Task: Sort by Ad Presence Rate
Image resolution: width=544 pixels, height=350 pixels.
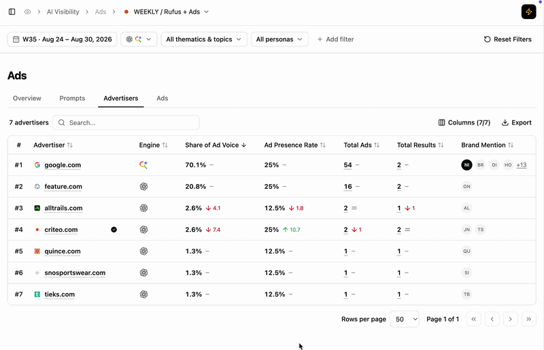Action: (295, 145)
